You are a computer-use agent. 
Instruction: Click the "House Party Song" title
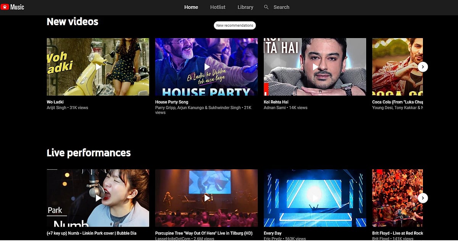172,102
